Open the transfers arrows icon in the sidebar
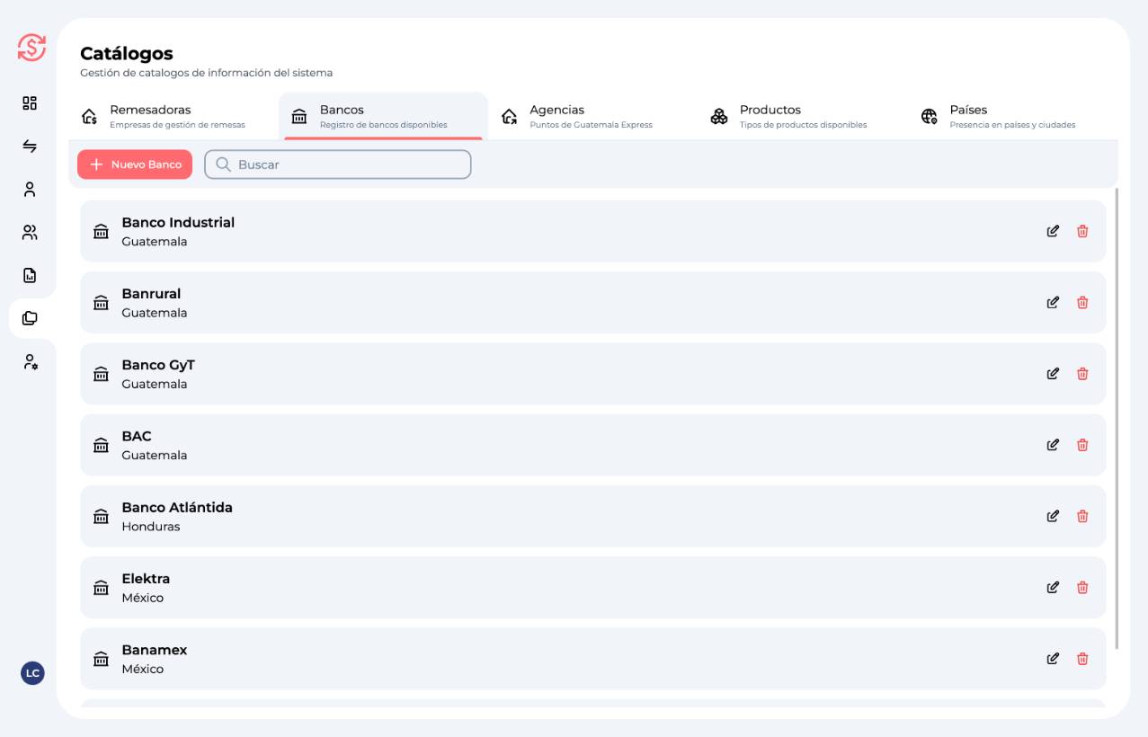Viewport: 1148px width, 737px height. tap(30, 146)
